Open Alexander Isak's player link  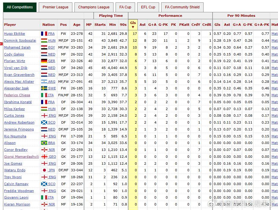click(x=17, y=88)
